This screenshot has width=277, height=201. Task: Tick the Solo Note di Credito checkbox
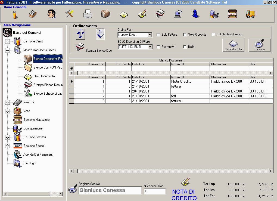point(213,34)
